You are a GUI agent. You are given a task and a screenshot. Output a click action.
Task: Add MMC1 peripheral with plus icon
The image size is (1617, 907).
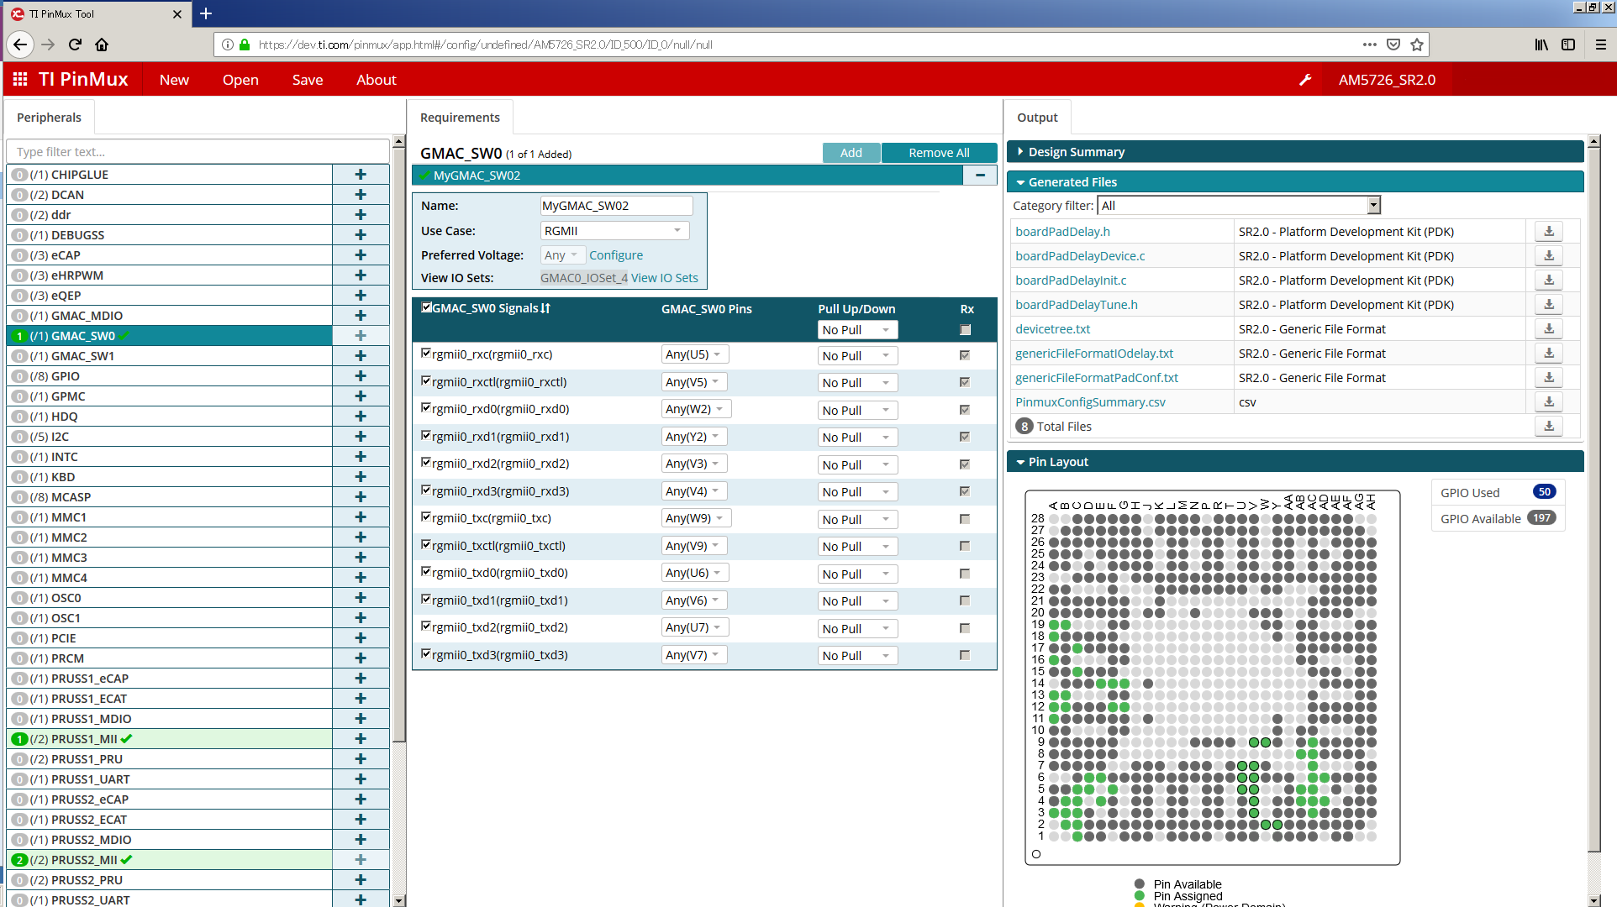click(361, 517)
